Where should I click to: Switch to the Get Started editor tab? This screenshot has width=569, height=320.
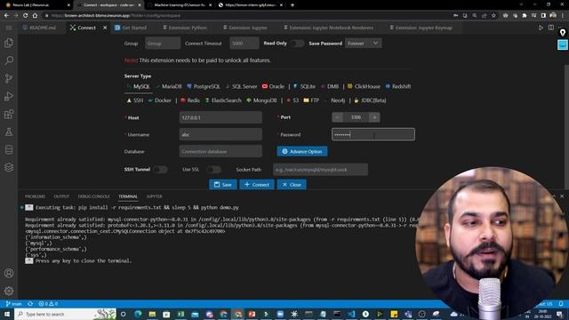[x=131, y=28]
